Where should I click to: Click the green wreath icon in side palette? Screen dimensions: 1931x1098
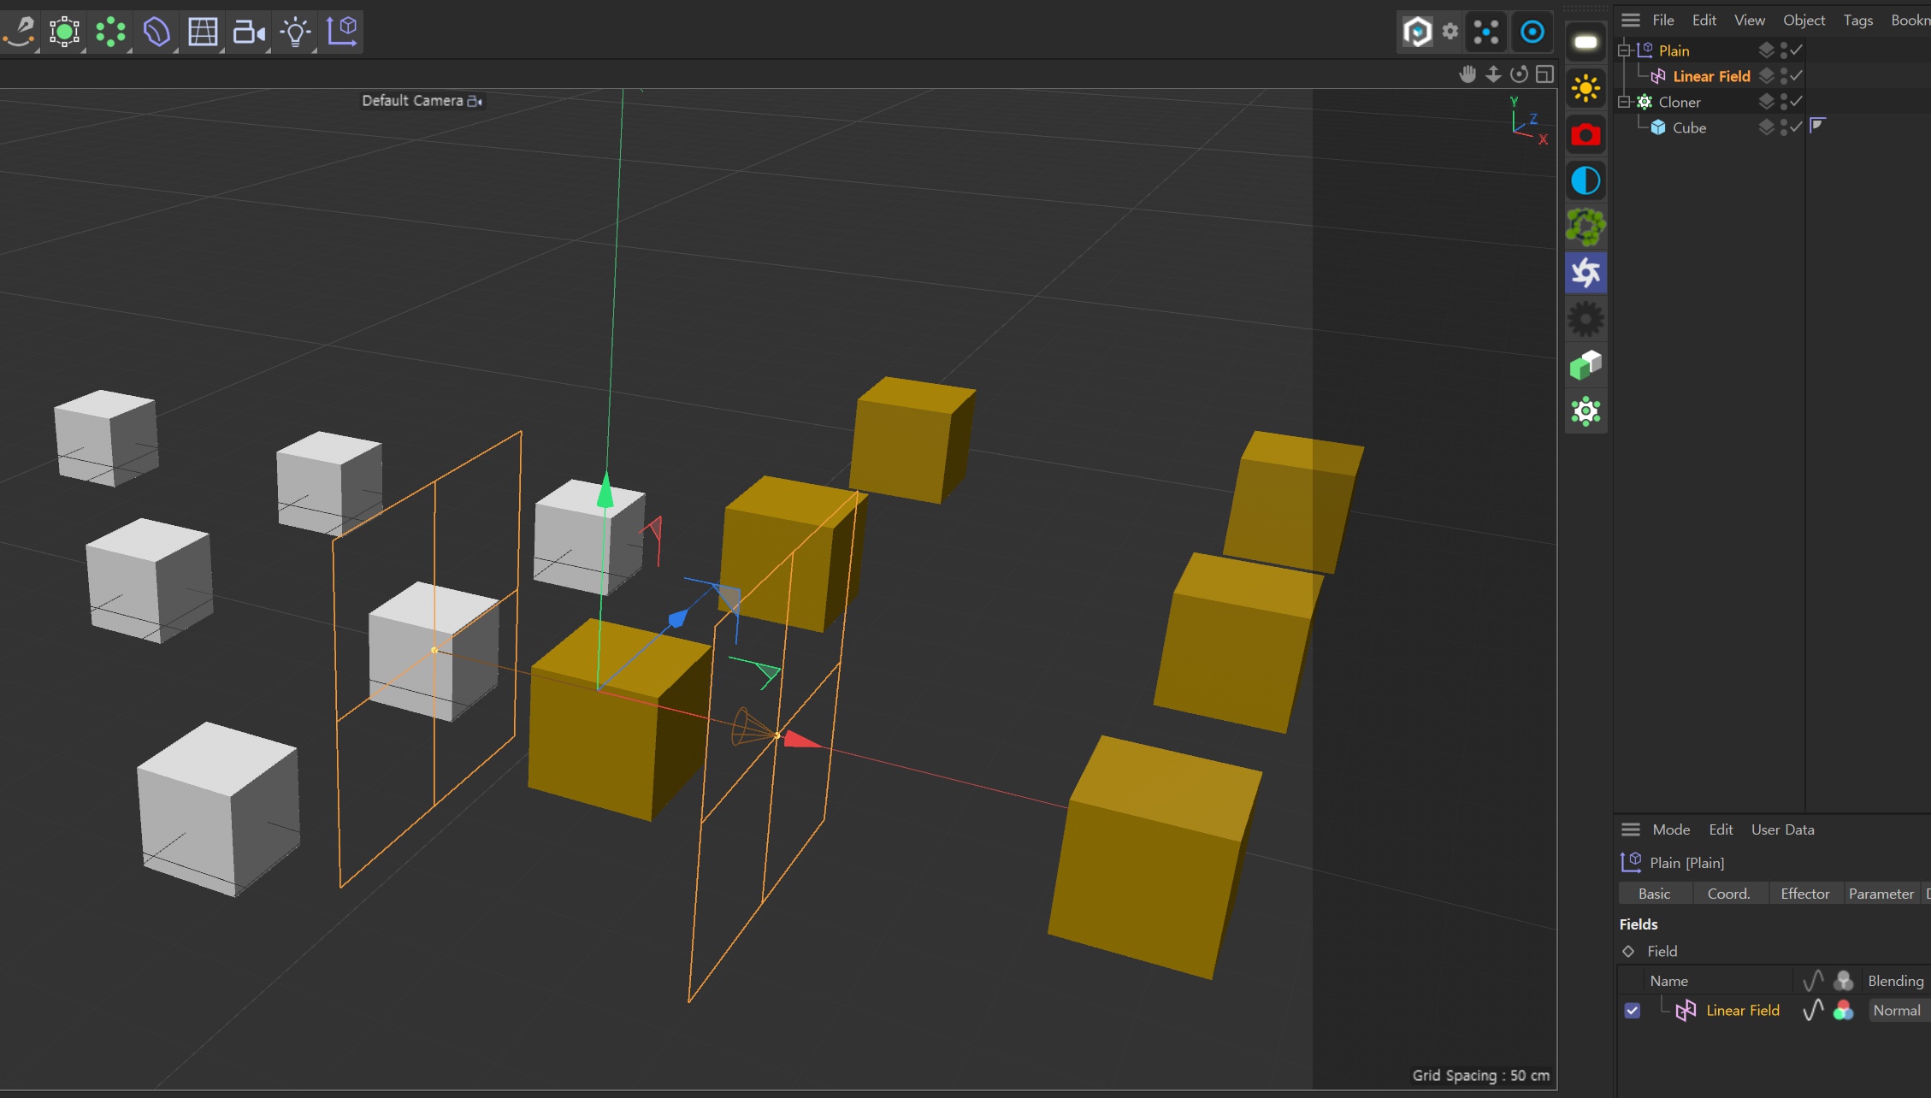[1586, 227]
